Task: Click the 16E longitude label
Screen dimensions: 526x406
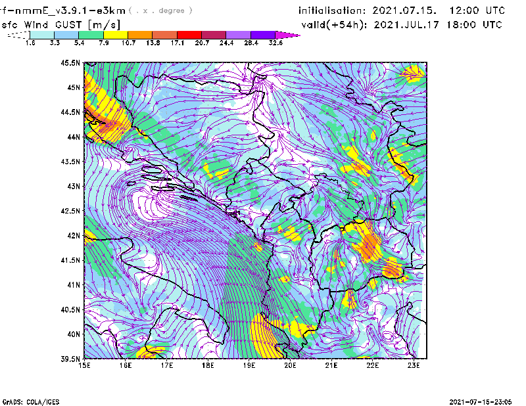Action: (x=126, y=365)
